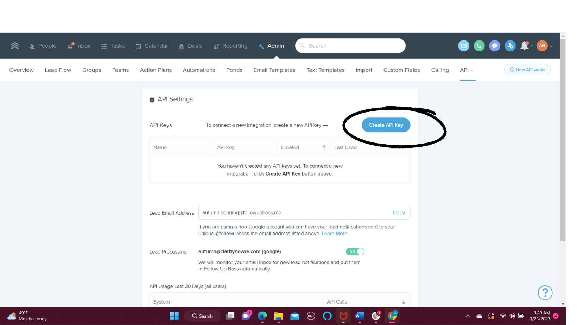This screenshot has height=325, width=577.
Task: Click the blue email compose icon
Action: pyautogui.click(x=463, y=46)
